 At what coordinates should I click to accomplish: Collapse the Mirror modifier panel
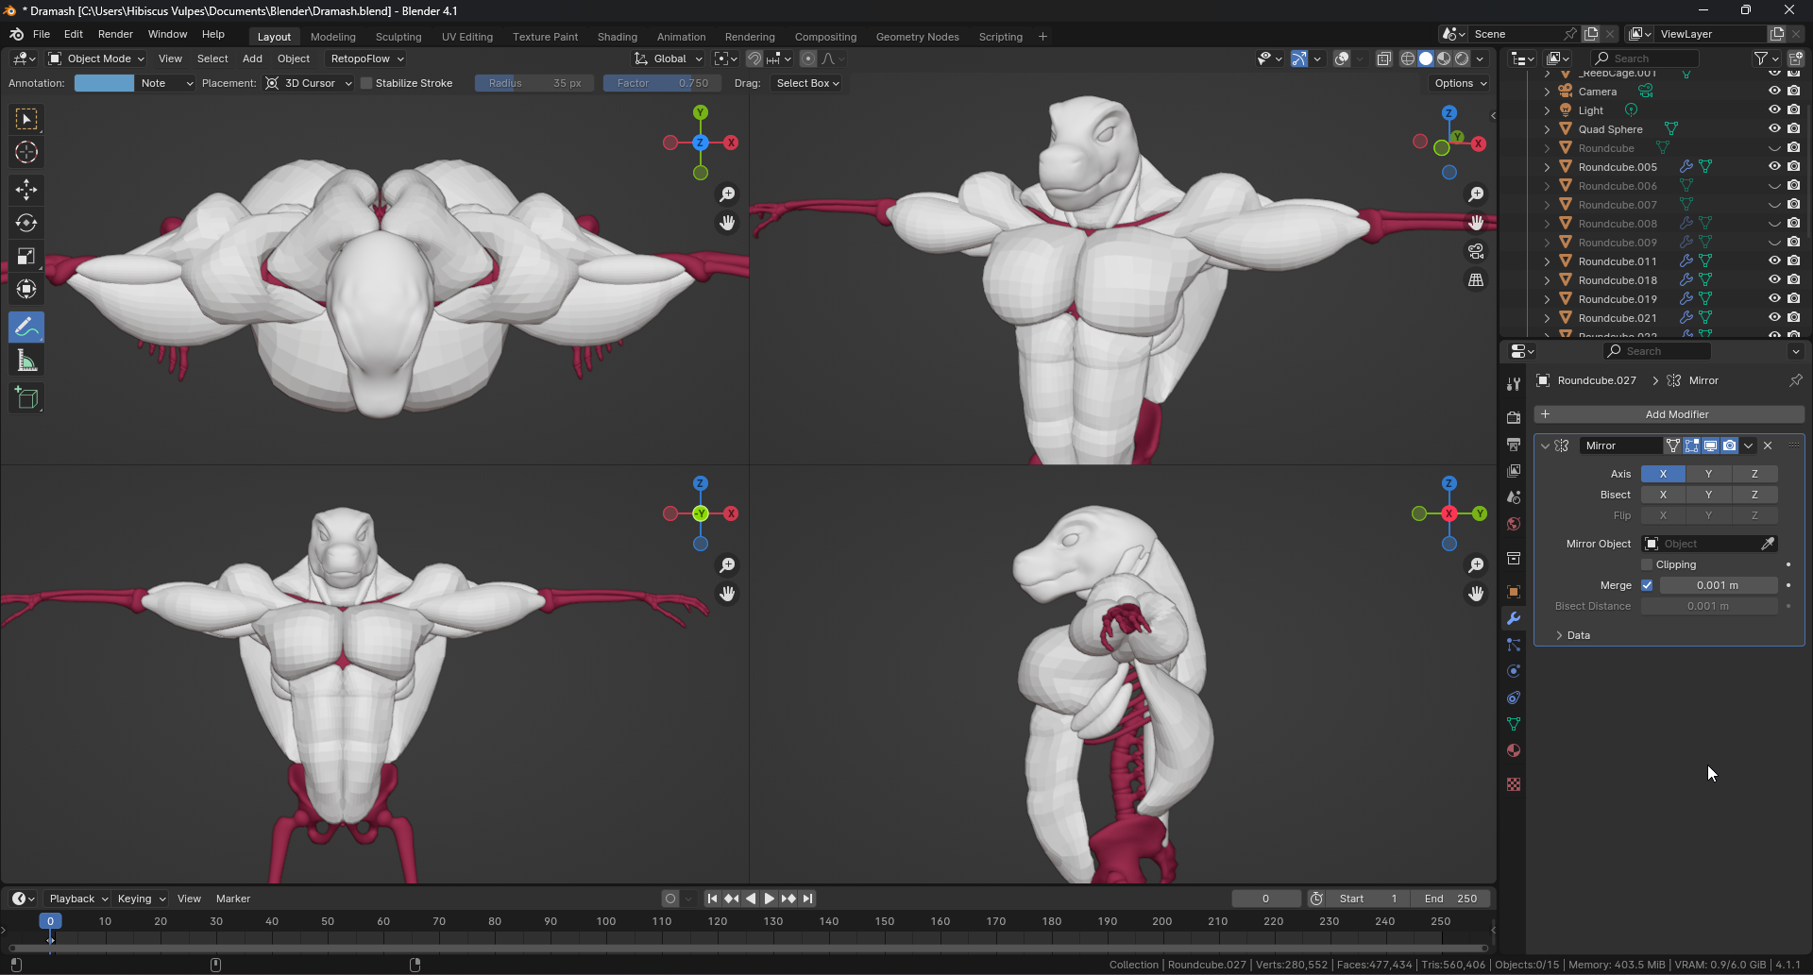pos(1545,445)
